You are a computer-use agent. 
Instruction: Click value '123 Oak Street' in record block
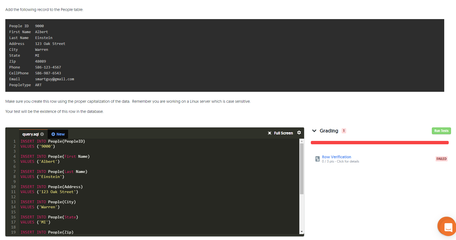coord(50,44)
